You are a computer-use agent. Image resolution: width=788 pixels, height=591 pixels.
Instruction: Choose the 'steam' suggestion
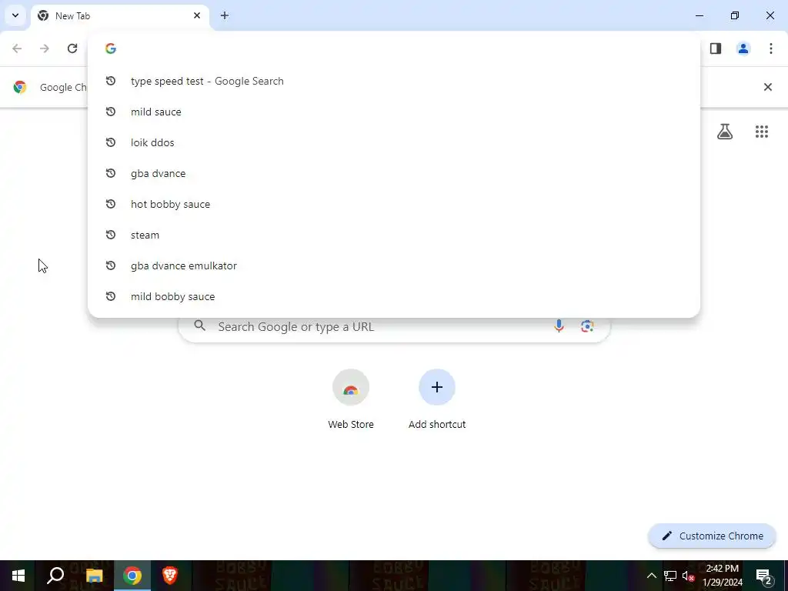click(394, 235)
